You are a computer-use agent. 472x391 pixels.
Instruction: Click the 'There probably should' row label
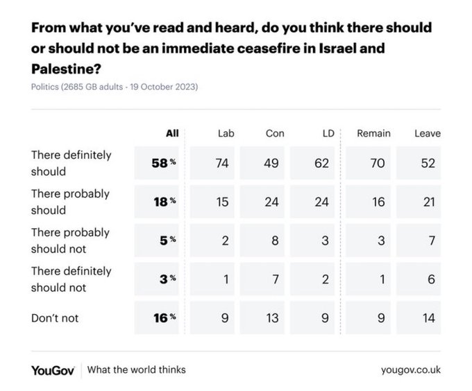(70, 202)
